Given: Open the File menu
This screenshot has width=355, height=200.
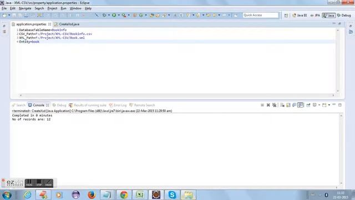Looking at the screenshot, I should click(x=4, y=8).
